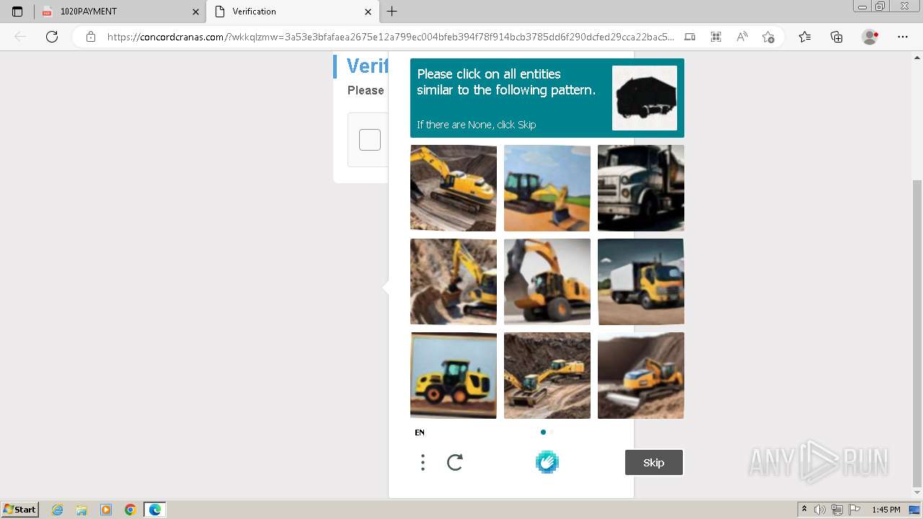Open Action Center flag icon
The width and height of the screenshot is (923, 519).
point(854,510)
